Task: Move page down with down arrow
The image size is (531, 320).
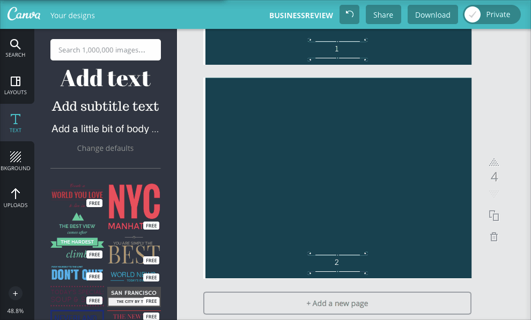Action: click(494, 194)
